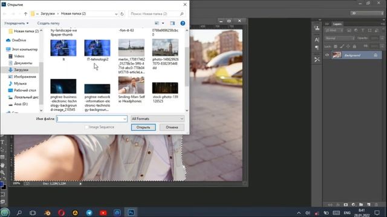Screen dimensions: 387x217
Task: Select the Zoom tool in Photoshop toolbar
Action: (2, 172)
